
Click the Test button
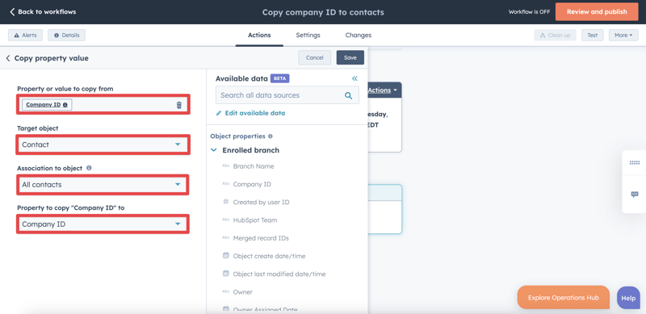tap(592, 36)
